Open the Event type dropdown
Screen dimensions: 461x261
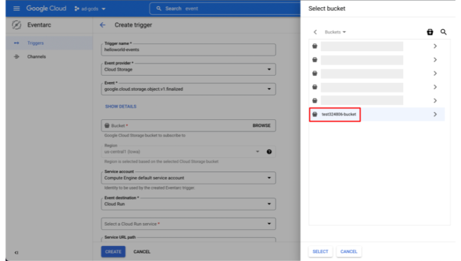pos(188,89)
